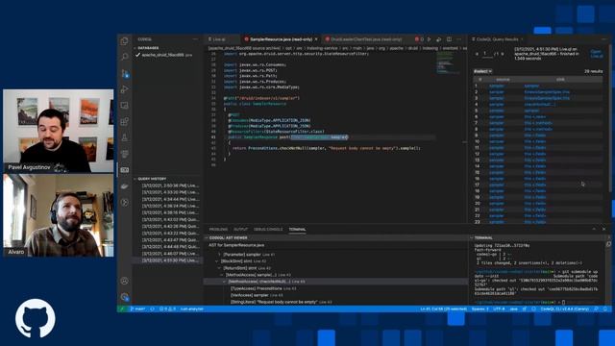This screenshot has height=346, width=615.
Task: Open the #select result set dropdown
Action: (x=482, y=71)
